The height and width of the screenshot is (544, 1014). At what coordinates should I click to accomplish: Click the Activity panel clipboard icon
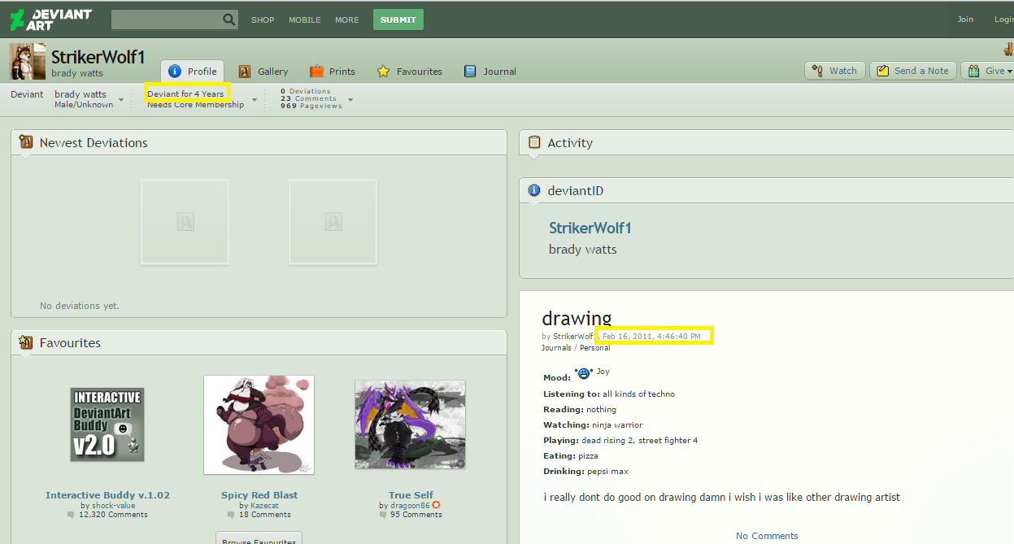pos(534,142)
